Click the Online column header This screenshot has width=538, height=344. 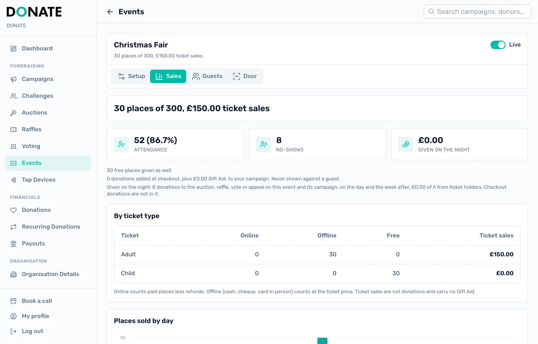coord(249,236)
